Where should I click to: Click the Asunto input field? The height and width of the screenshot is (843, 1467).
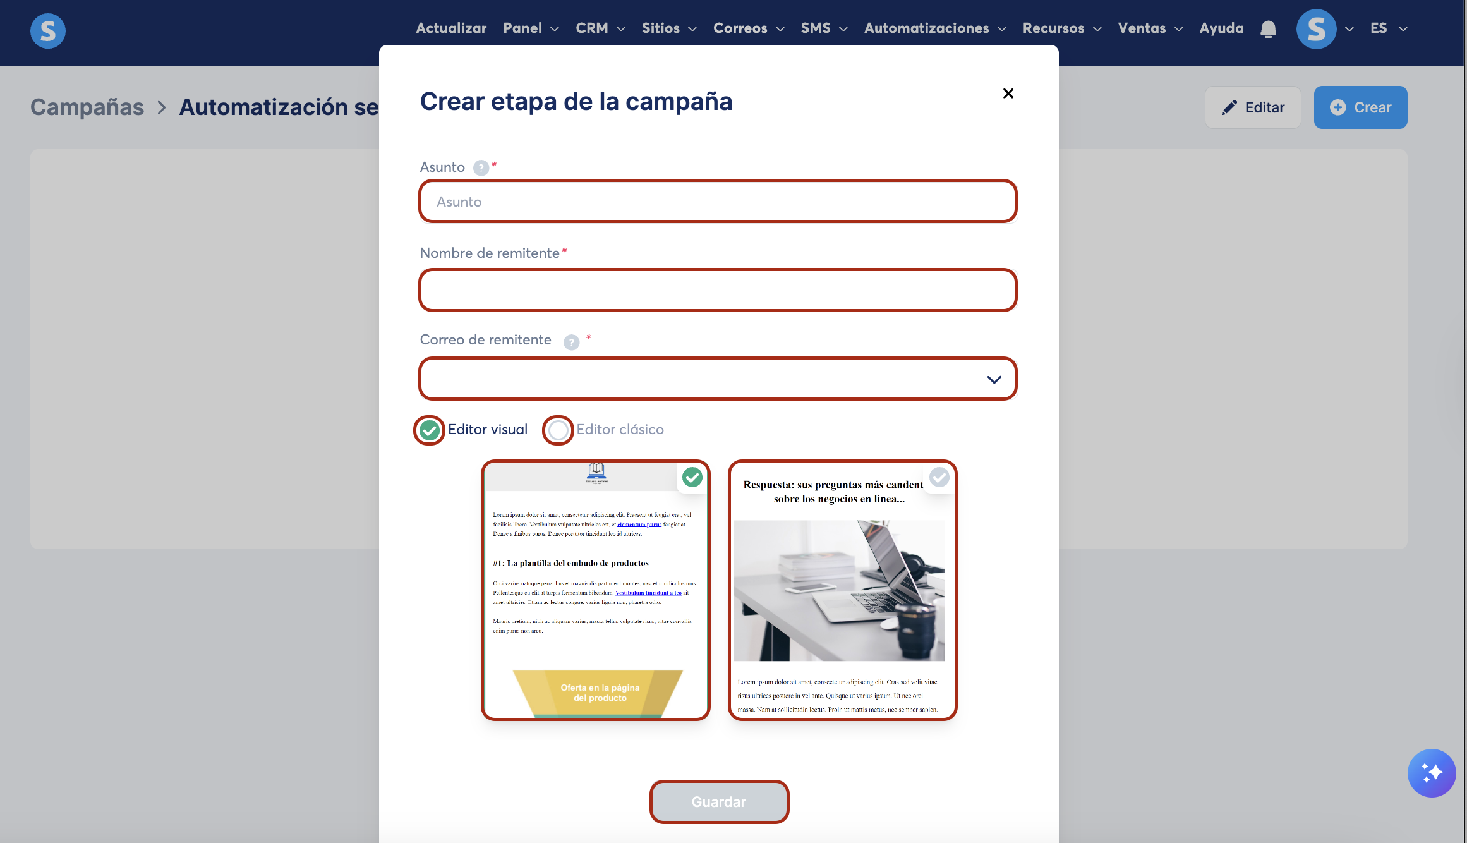[718, 202]
